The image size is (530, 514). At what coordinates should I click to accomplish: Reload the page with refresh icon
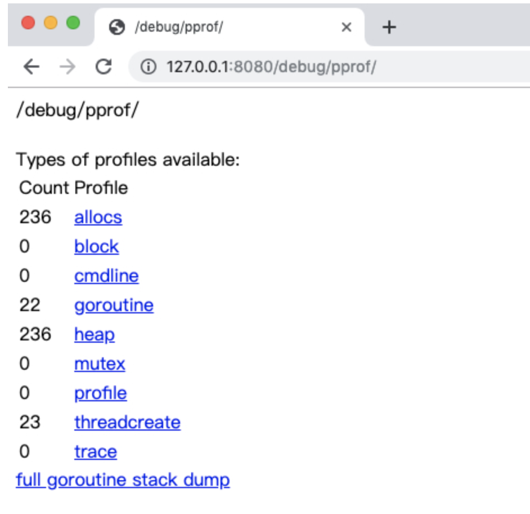pos(103,67)
